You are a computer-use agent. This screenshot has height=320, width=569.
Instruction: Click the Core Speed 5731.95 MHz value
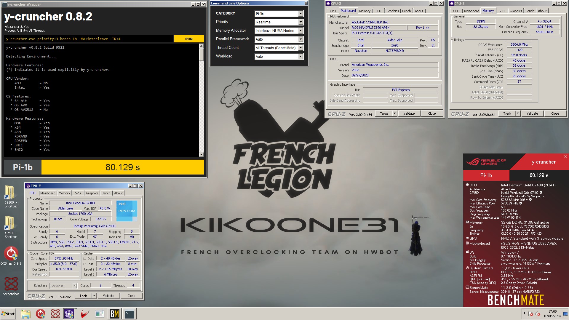click(x=64, y=258)
